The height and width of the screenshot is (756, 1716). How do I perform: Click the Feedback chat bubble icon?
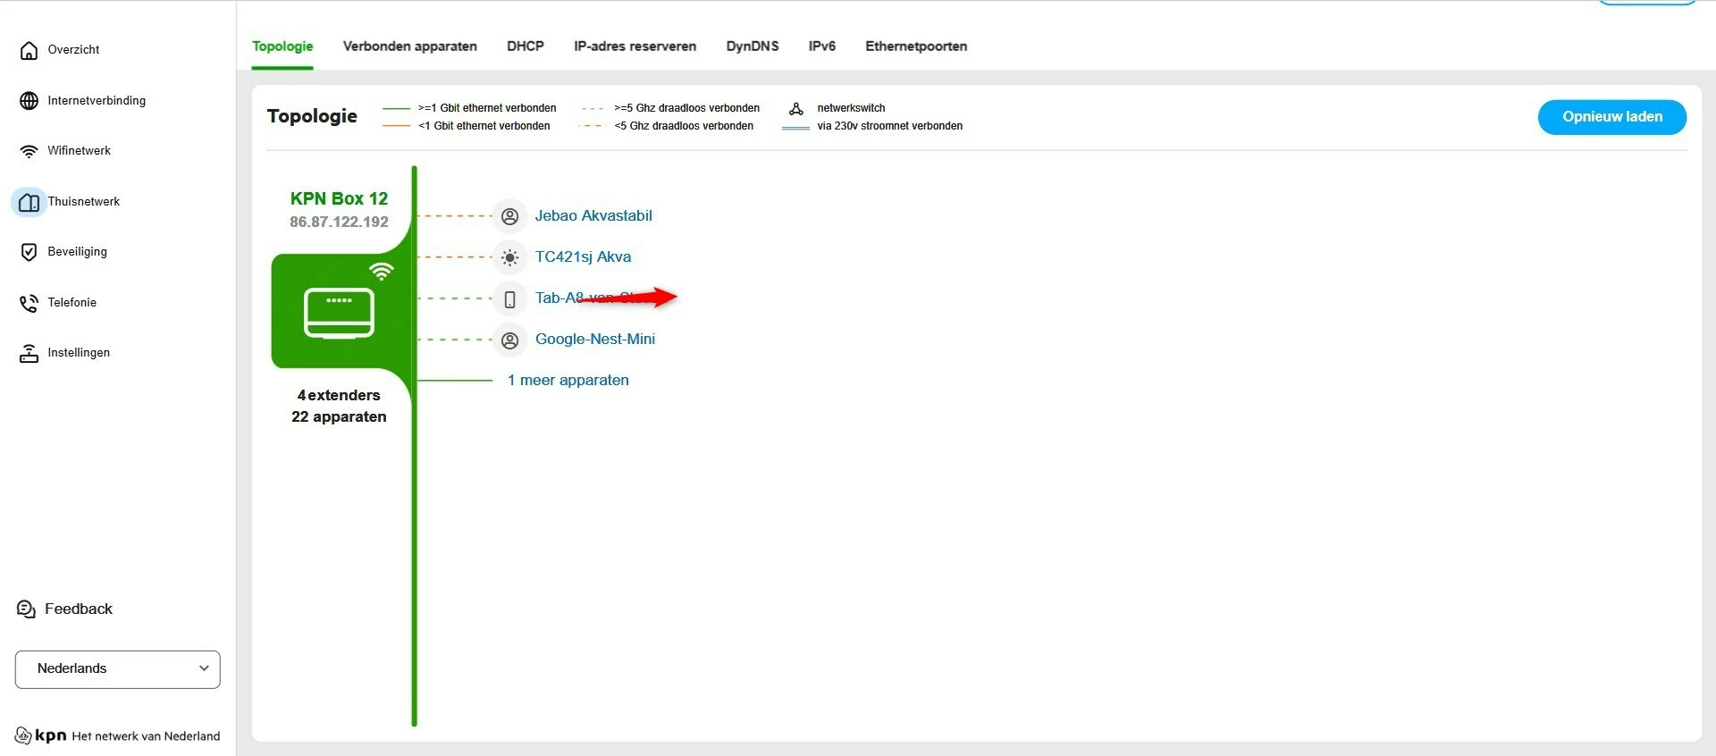(26, 609)
